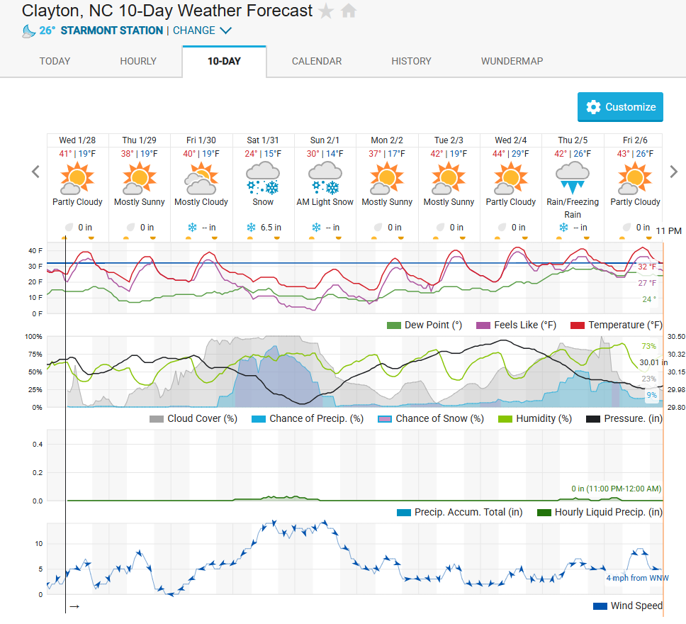
Task: Click the home icon next to title
Action: [x=348, y=11]
